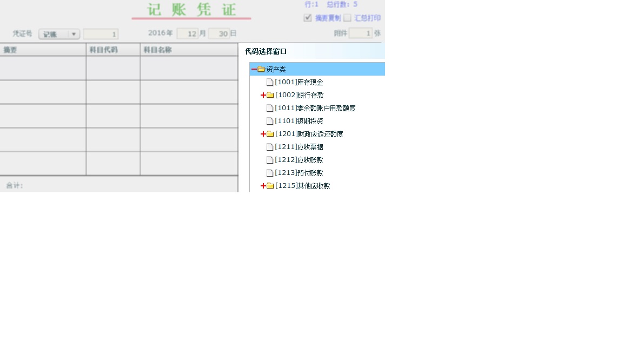Select the [1212]应收账款 account item
623x350 pixels.
point(299,160)
